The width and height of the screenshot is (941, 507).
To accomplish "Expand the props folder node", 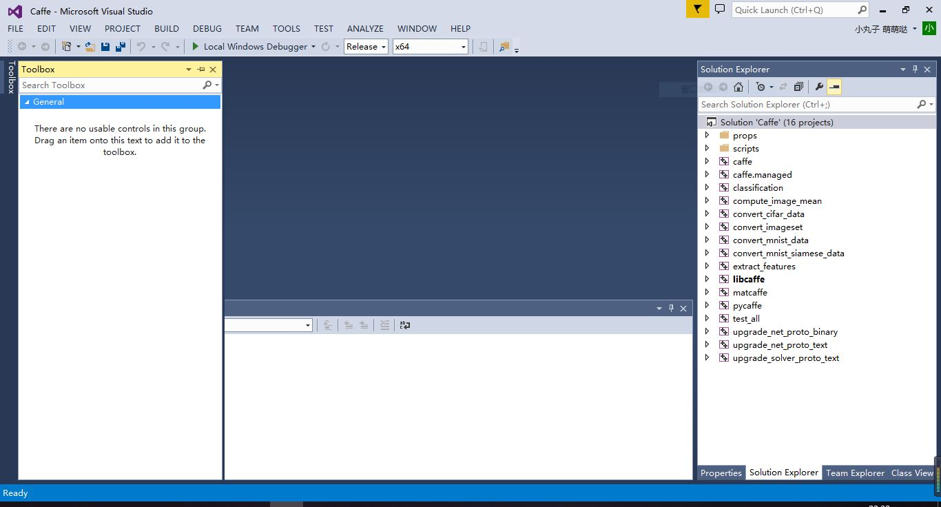I will tap(707, 135).
